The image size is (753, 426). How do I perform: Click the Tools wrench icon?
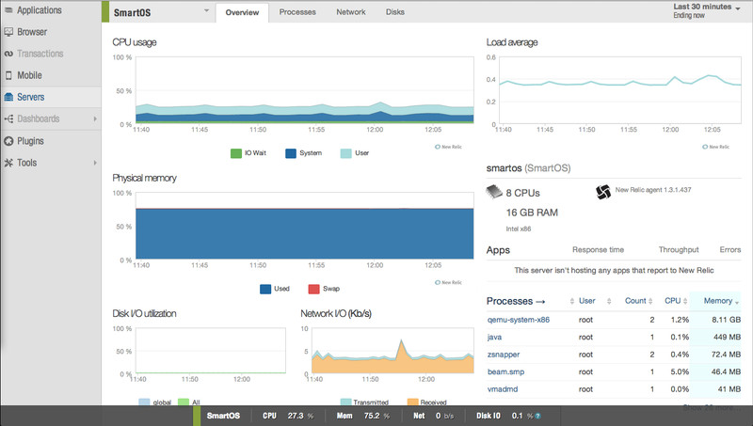[x=8, y=163]
